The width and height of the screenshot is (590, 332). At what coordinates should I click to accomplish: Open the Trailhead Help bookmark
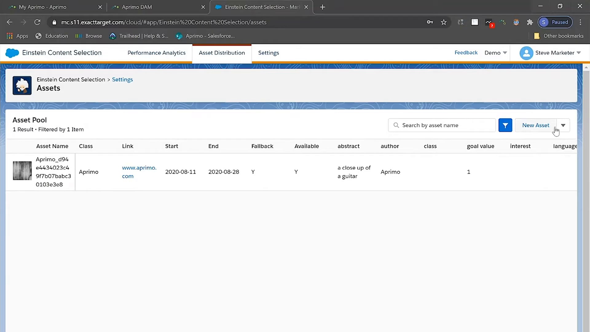[x=139, y=36]
